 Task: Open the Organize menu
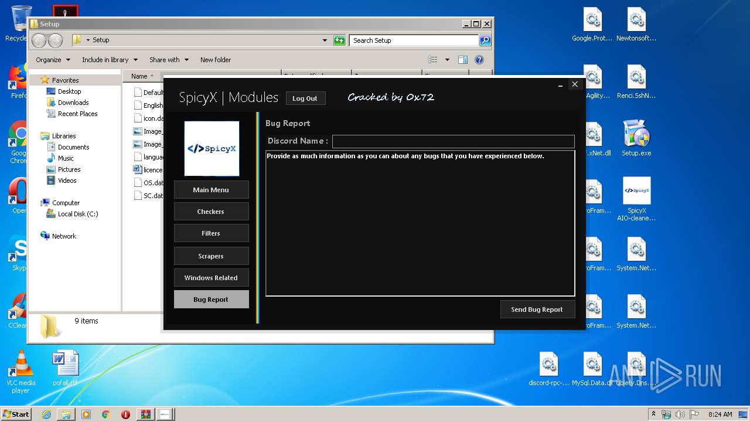tap(53, 60)
